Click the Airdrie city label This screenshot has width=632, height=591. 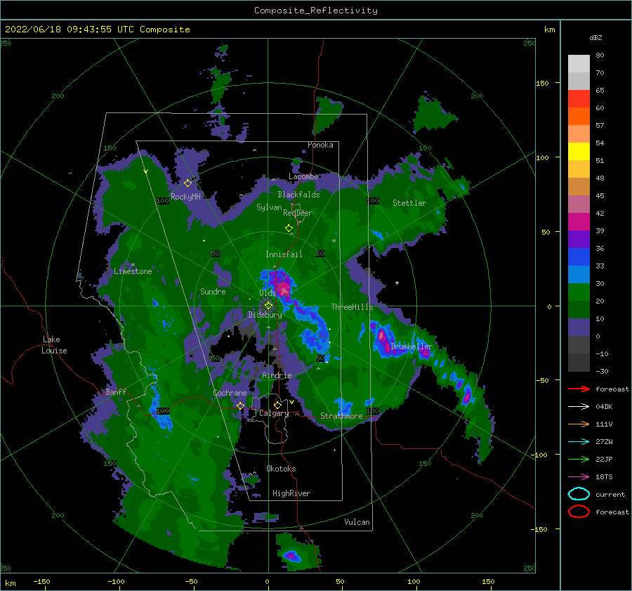coord(277,375)
